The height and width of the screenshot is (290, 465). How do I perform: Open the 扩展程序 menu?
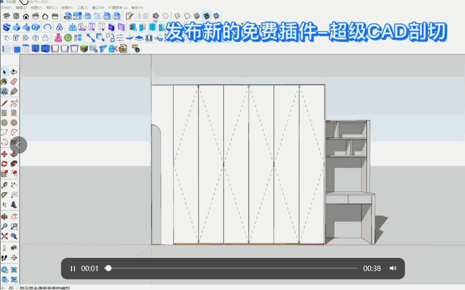[x=118, y=8]
